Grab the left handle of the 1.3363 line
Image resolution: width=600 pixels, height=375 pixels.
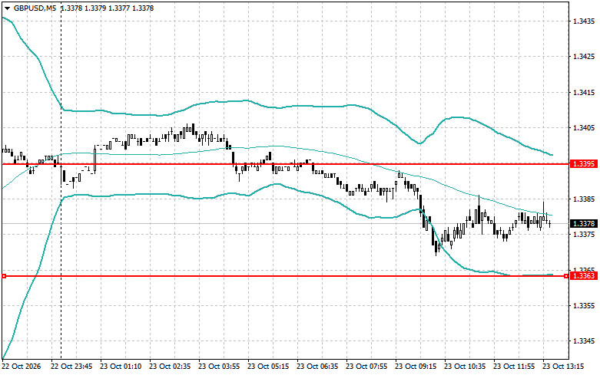[4, 276]
